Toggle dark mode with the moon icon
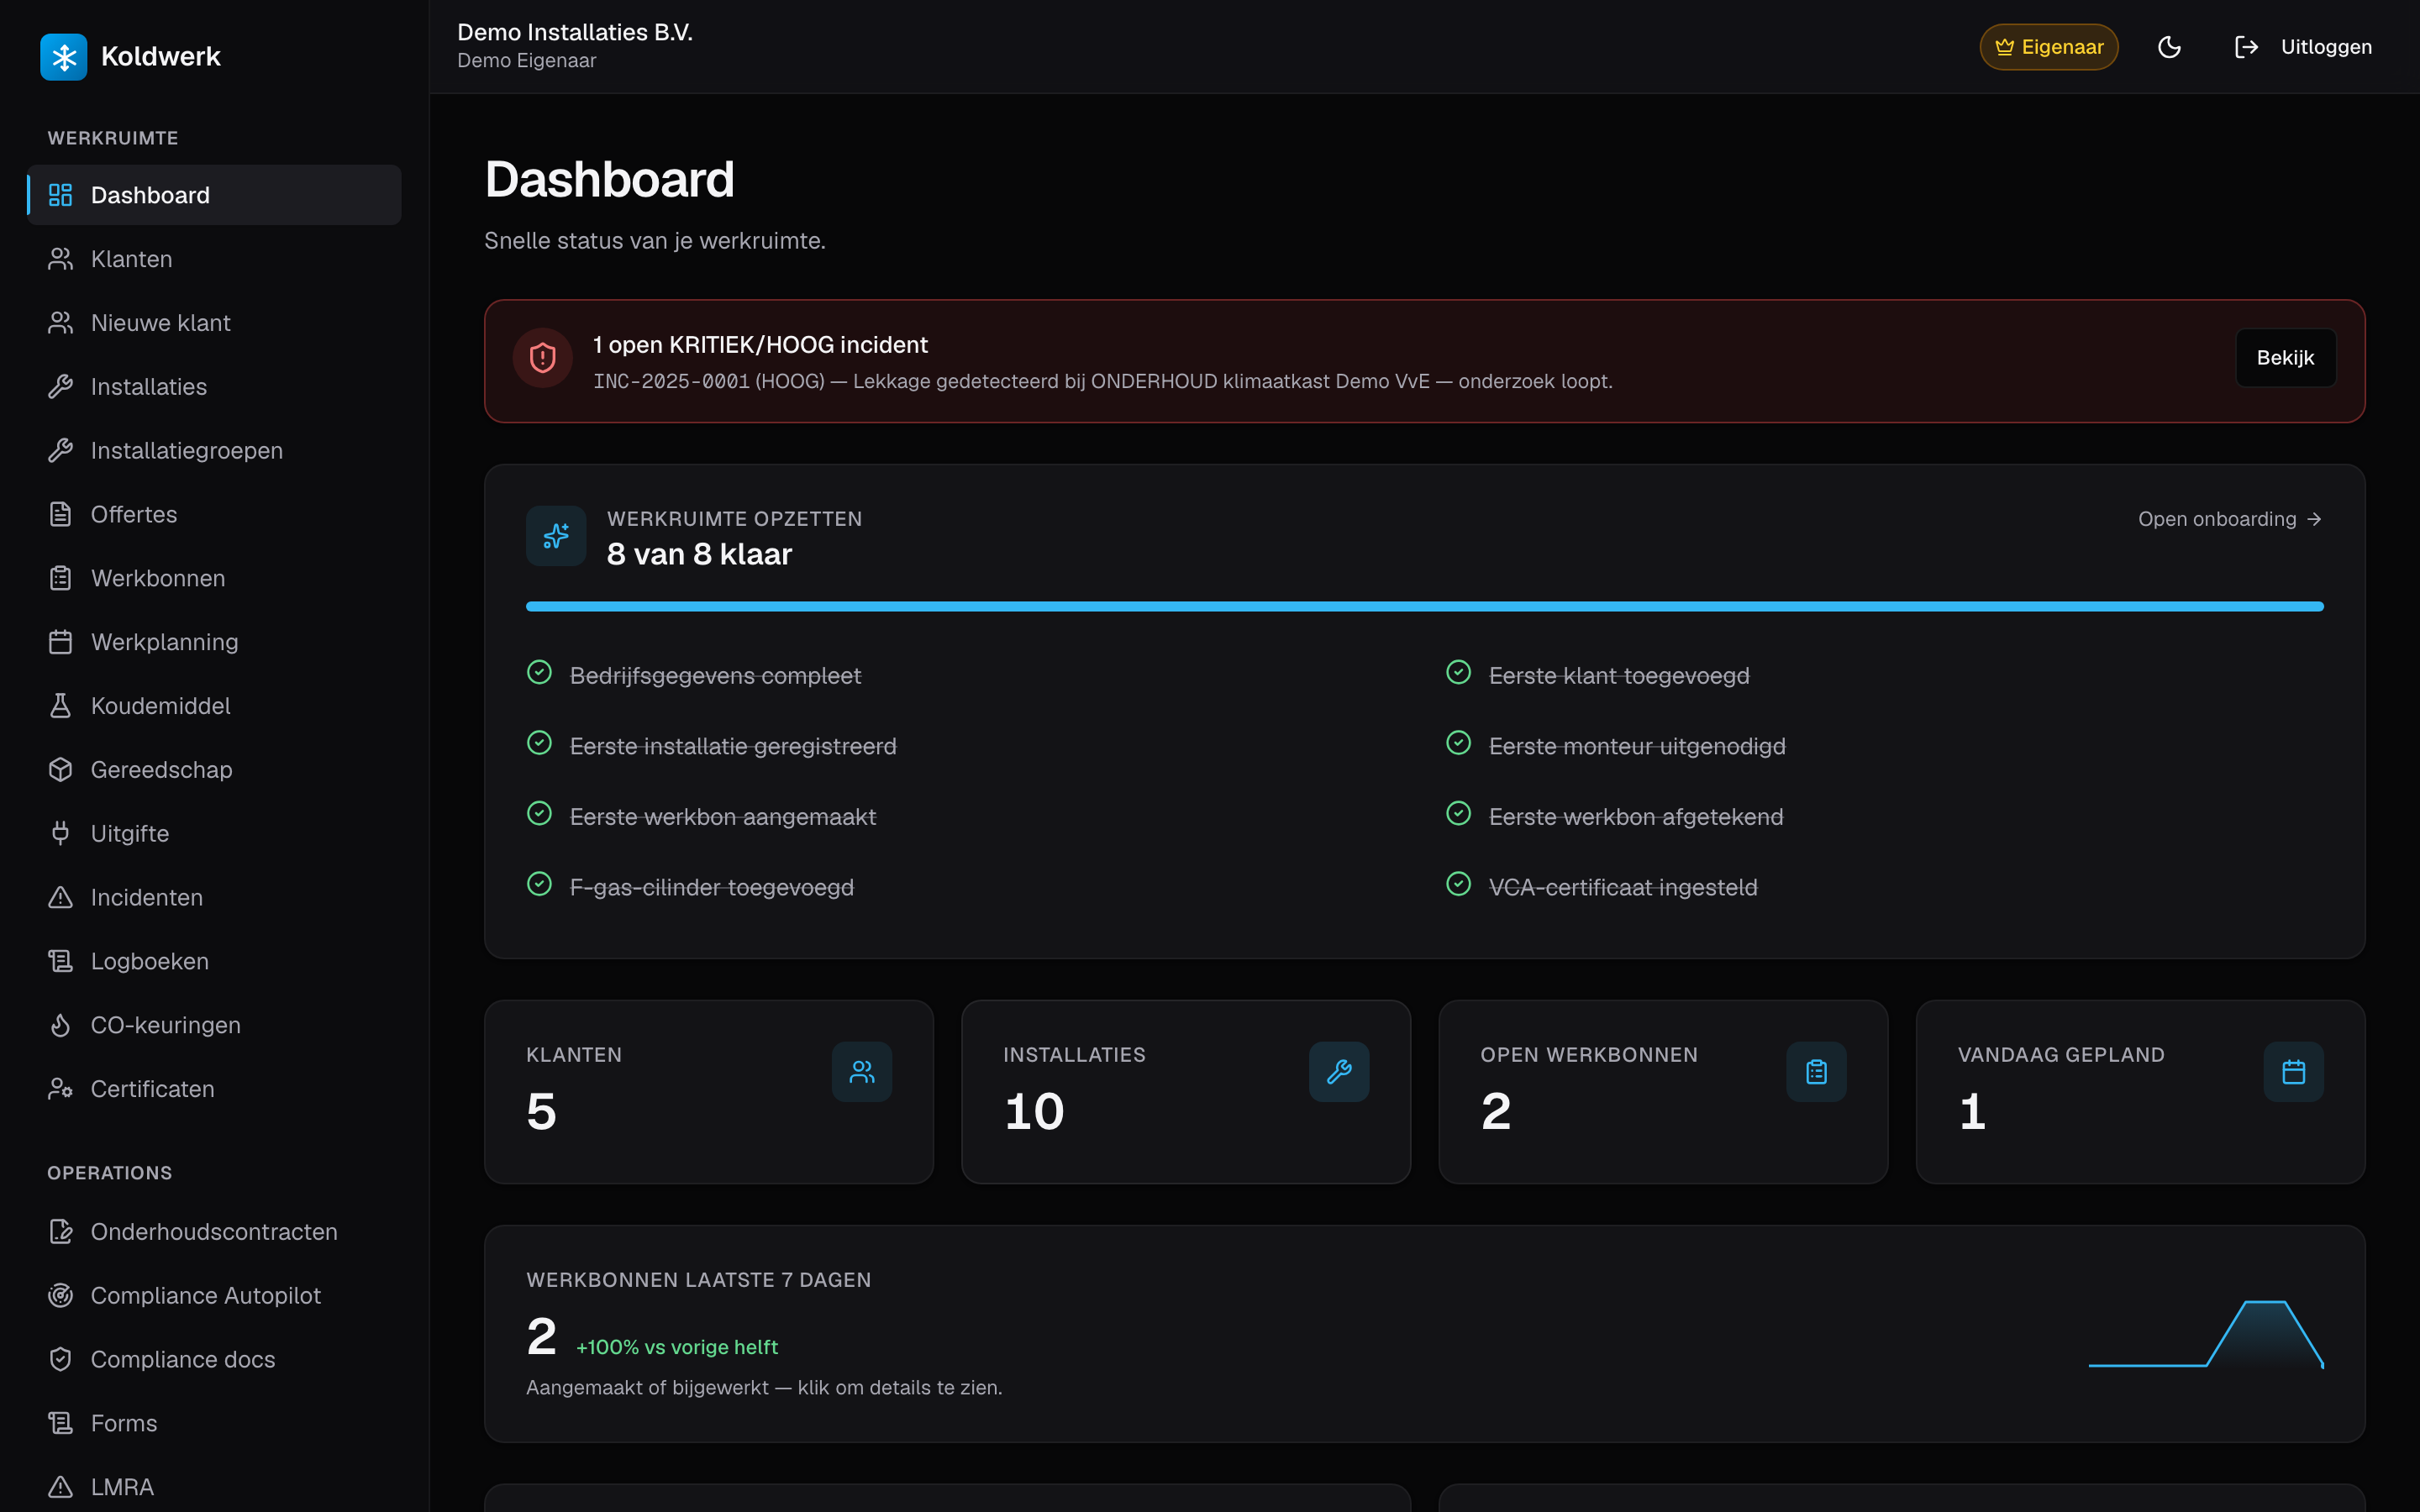 coord(2169,47)
